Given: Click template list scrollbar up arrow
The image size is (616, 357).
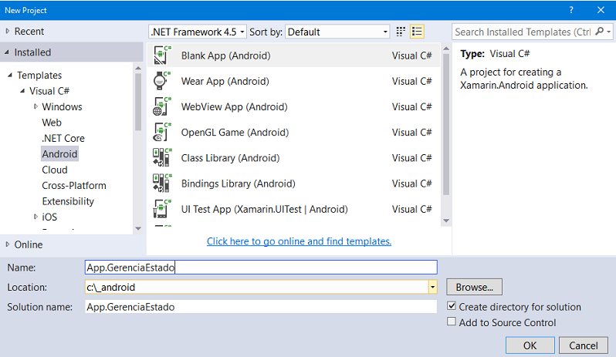Looking at the screenshot, I should [x=446, y=49].
